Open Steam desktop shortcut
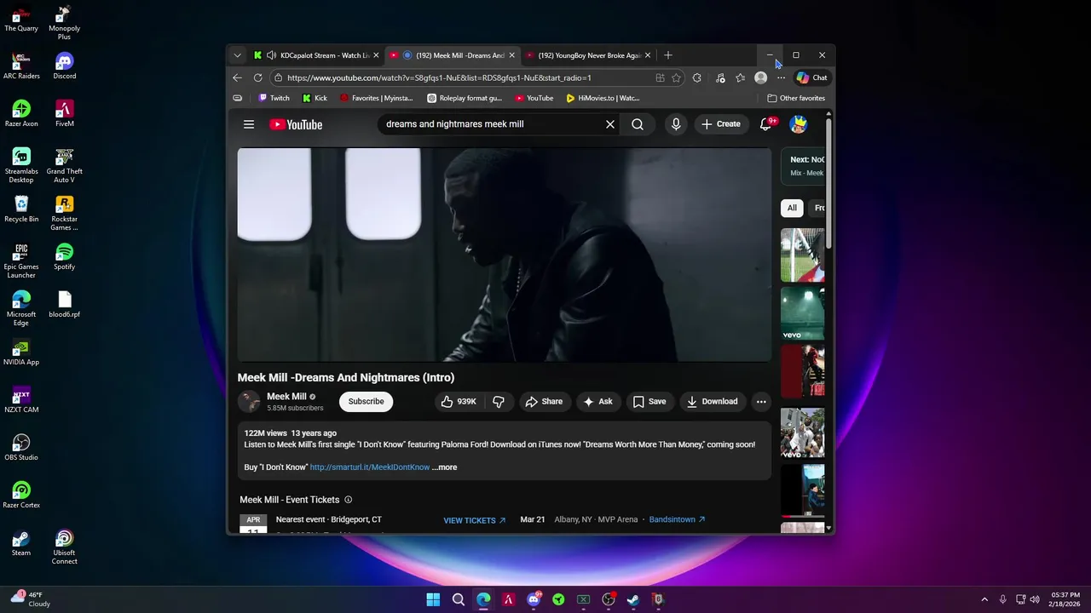The height and width of the screenshot is (613, 1091). (x=21, y=543)
